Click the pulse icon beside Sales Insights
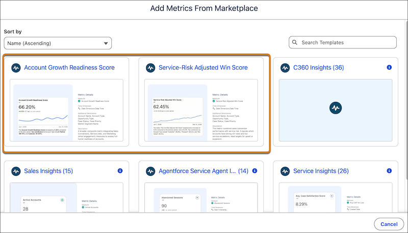This screenshot has width=408, height=233. pos(16,171)
